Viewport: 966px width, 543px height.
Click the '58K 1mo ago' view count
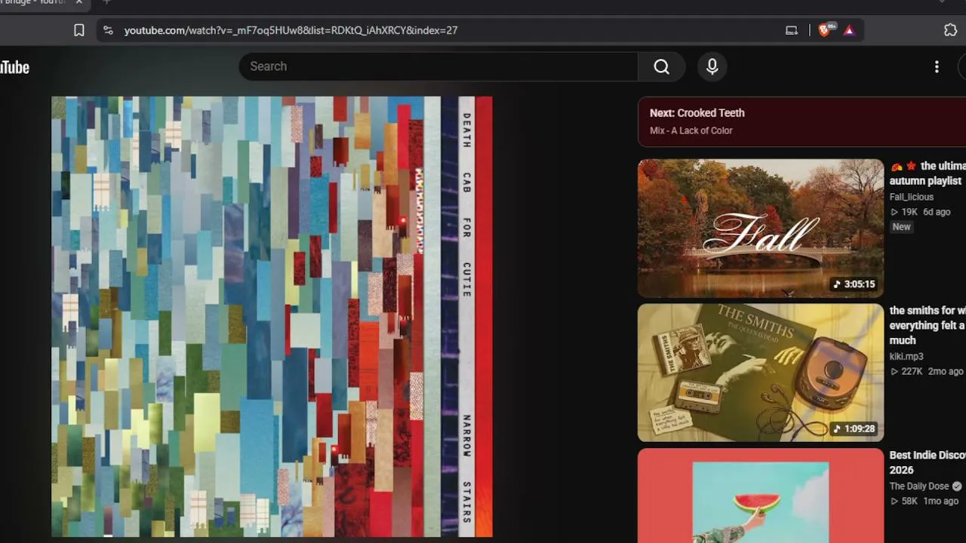tap(924, 501)
